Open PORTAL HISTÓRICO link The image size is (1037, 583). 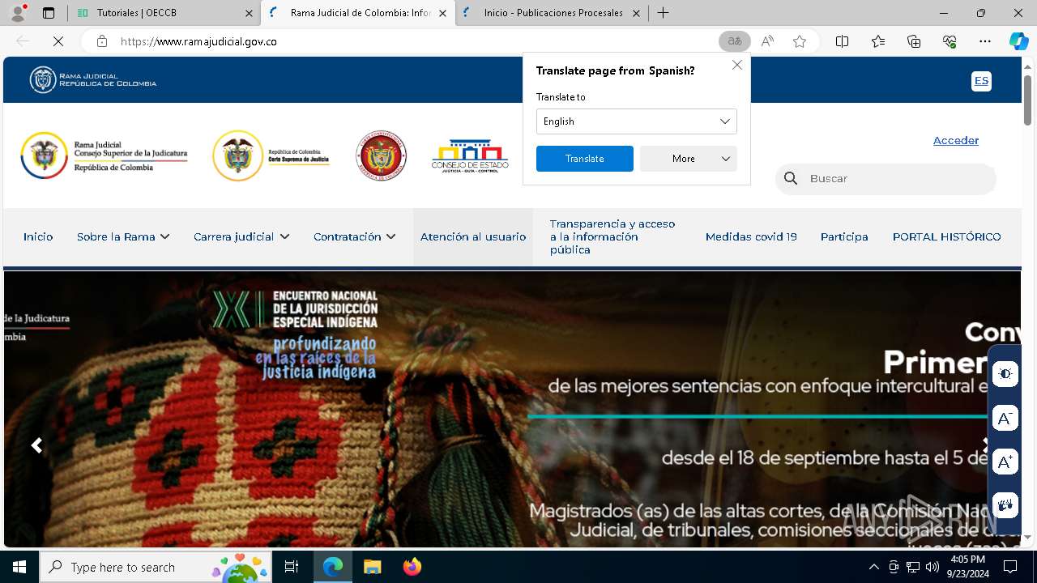[946, 236]
